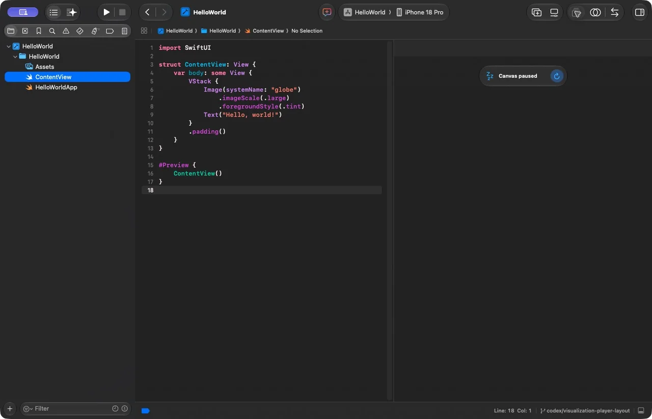Collapse the top HelloWorld project disclosure triangle

point(9,46)
